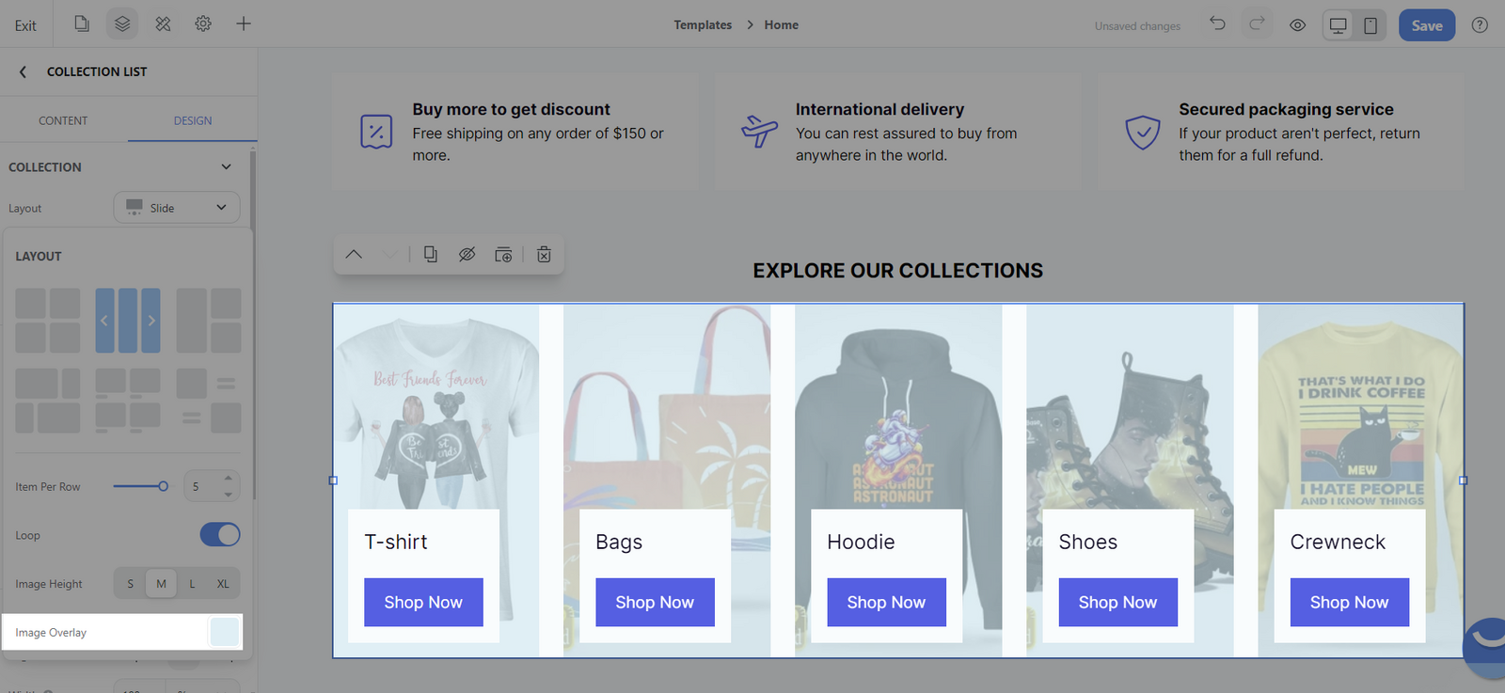The image size is (1505, 693).
Task: Open the pages icon in top toolbar
Action: 82,24
